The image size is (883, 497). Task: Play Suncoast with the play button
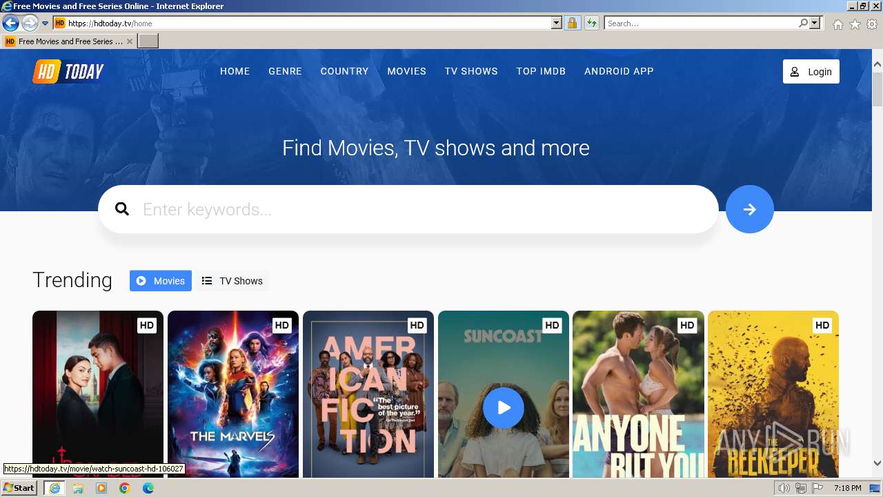point(504,408)
